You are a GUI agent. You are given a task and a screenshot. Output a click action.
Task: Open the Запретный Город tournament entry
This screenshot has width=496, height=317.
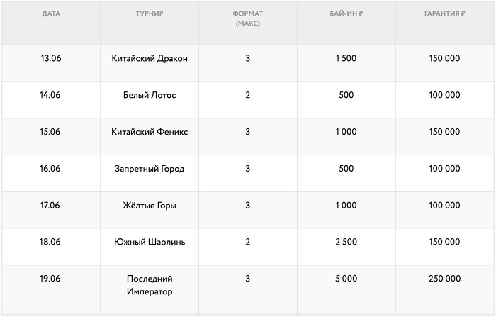coord(150,169)
